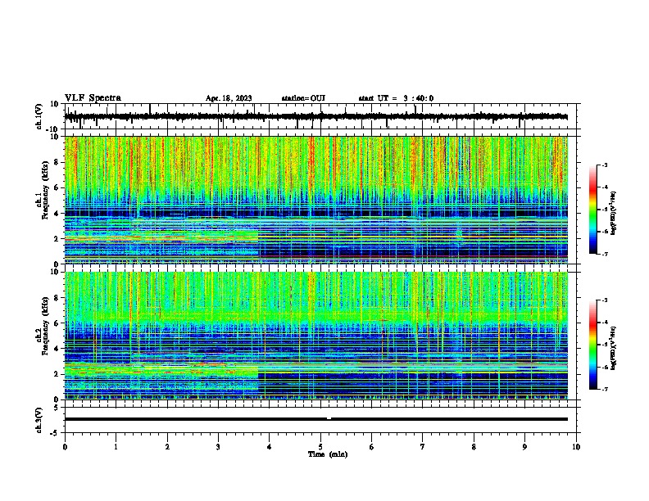Click the "3" tick on time axis
The width and height of the screenshot is (649, 501).
(x=218, y=447)
